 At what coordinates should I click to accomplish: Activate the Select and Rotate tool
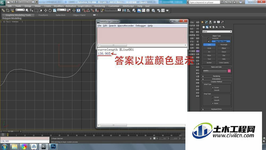(x=50, y=10)
